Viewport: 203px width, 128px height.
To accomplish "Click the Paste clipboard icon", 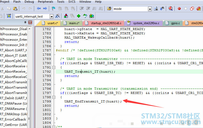I will click(15, 9).
